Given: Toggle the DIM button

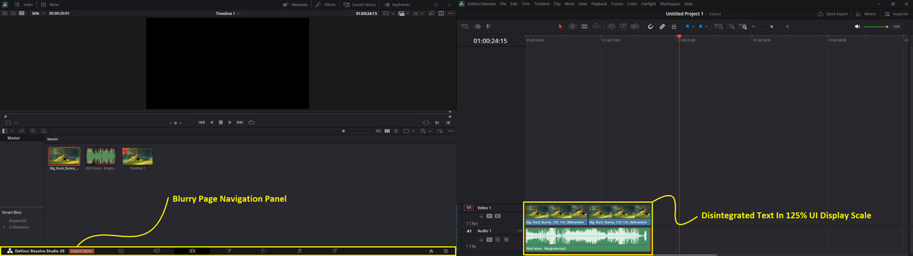Looking at the screenshot, I should coord(897,26).
